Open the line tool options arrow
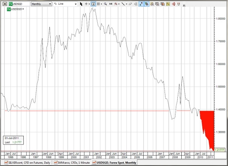The width and height of the screenshot is (228, 166). point(126,4)
